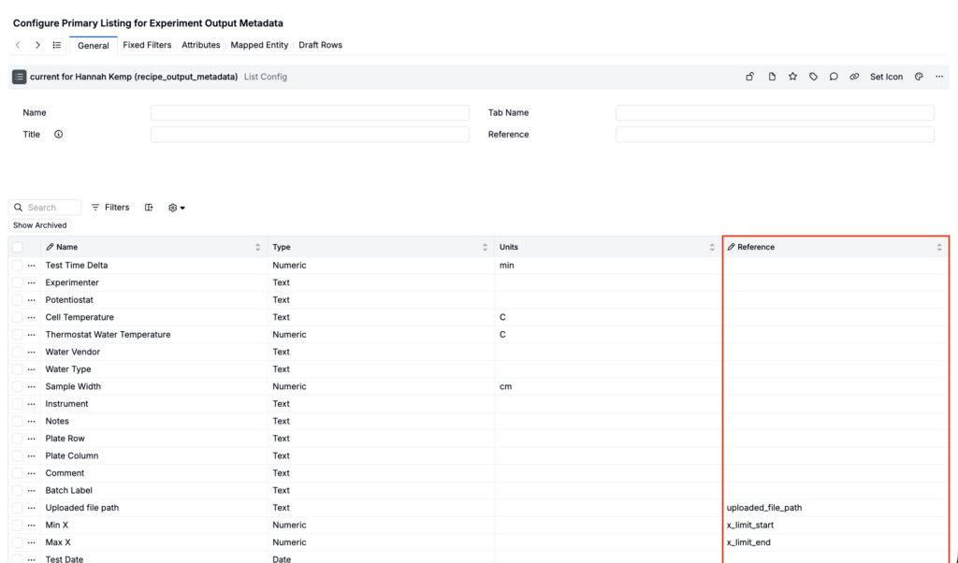The height and width of the screenshot is (563, 958).
Task: Open row menu for Experimenter
Action: click(31, 282)
